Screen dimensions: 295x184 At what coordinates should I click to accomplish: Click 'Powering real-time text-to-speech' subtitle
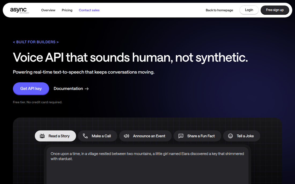click(83, 72)
